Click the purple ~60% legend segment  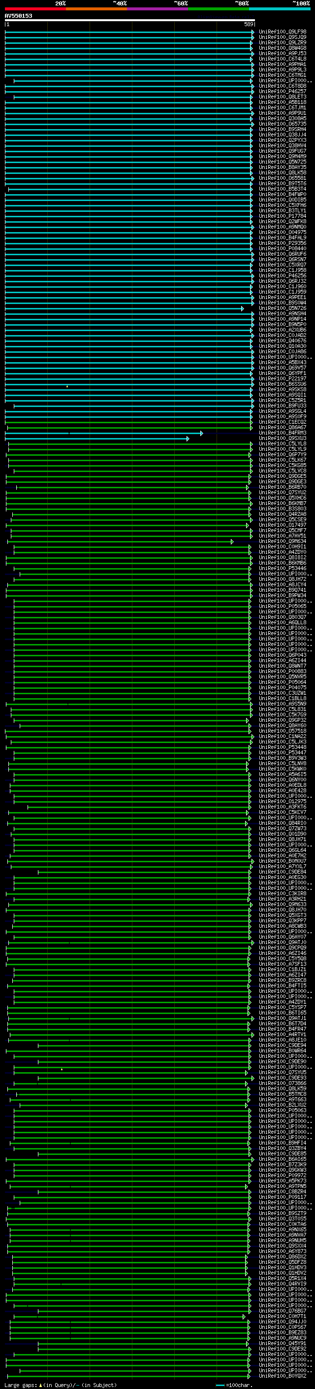(158, 9)
